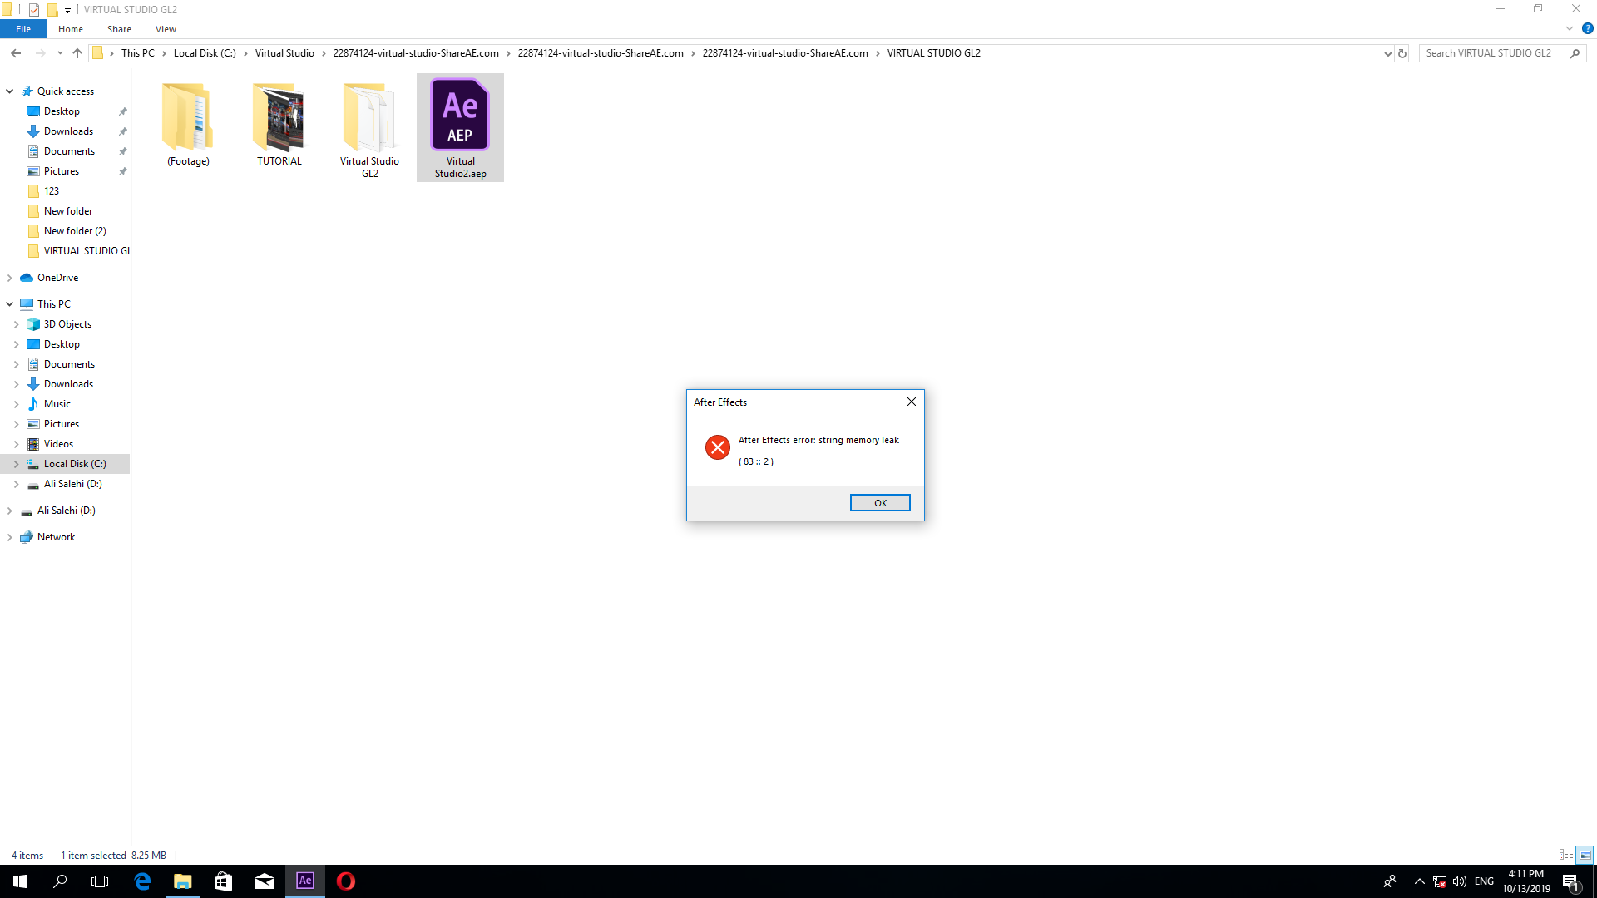Click the Opera browser icon in taskbar
Image resolution: width=1597 pixels, height=898 pixels.
pos(345,881)
